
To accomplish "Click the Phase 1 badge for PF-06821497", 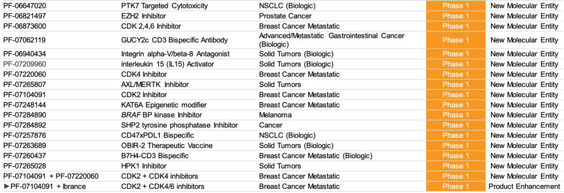I will point(456,16).
